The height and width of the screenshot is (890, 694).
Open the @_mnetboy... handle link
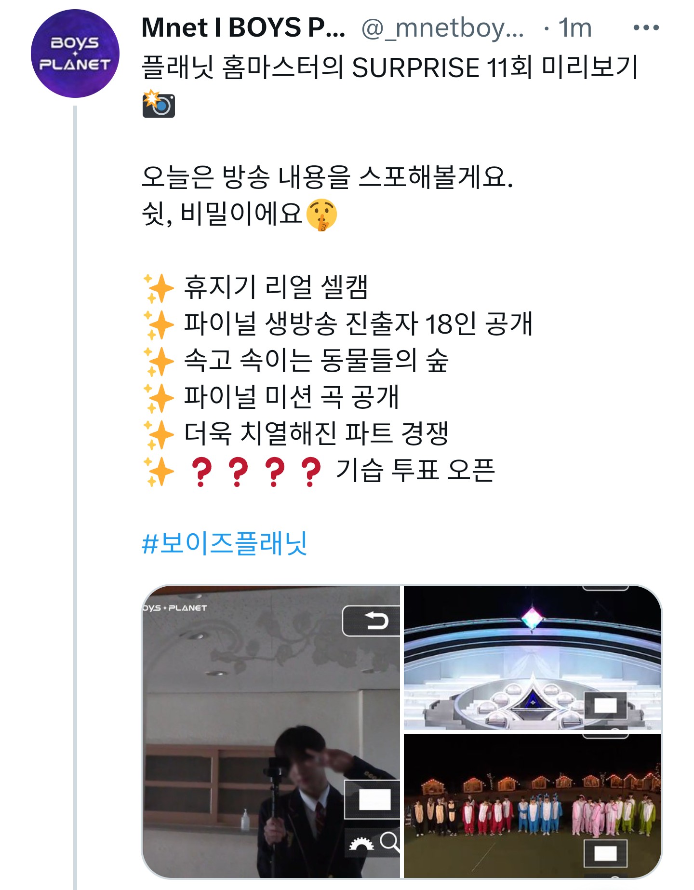click(442, 28)
